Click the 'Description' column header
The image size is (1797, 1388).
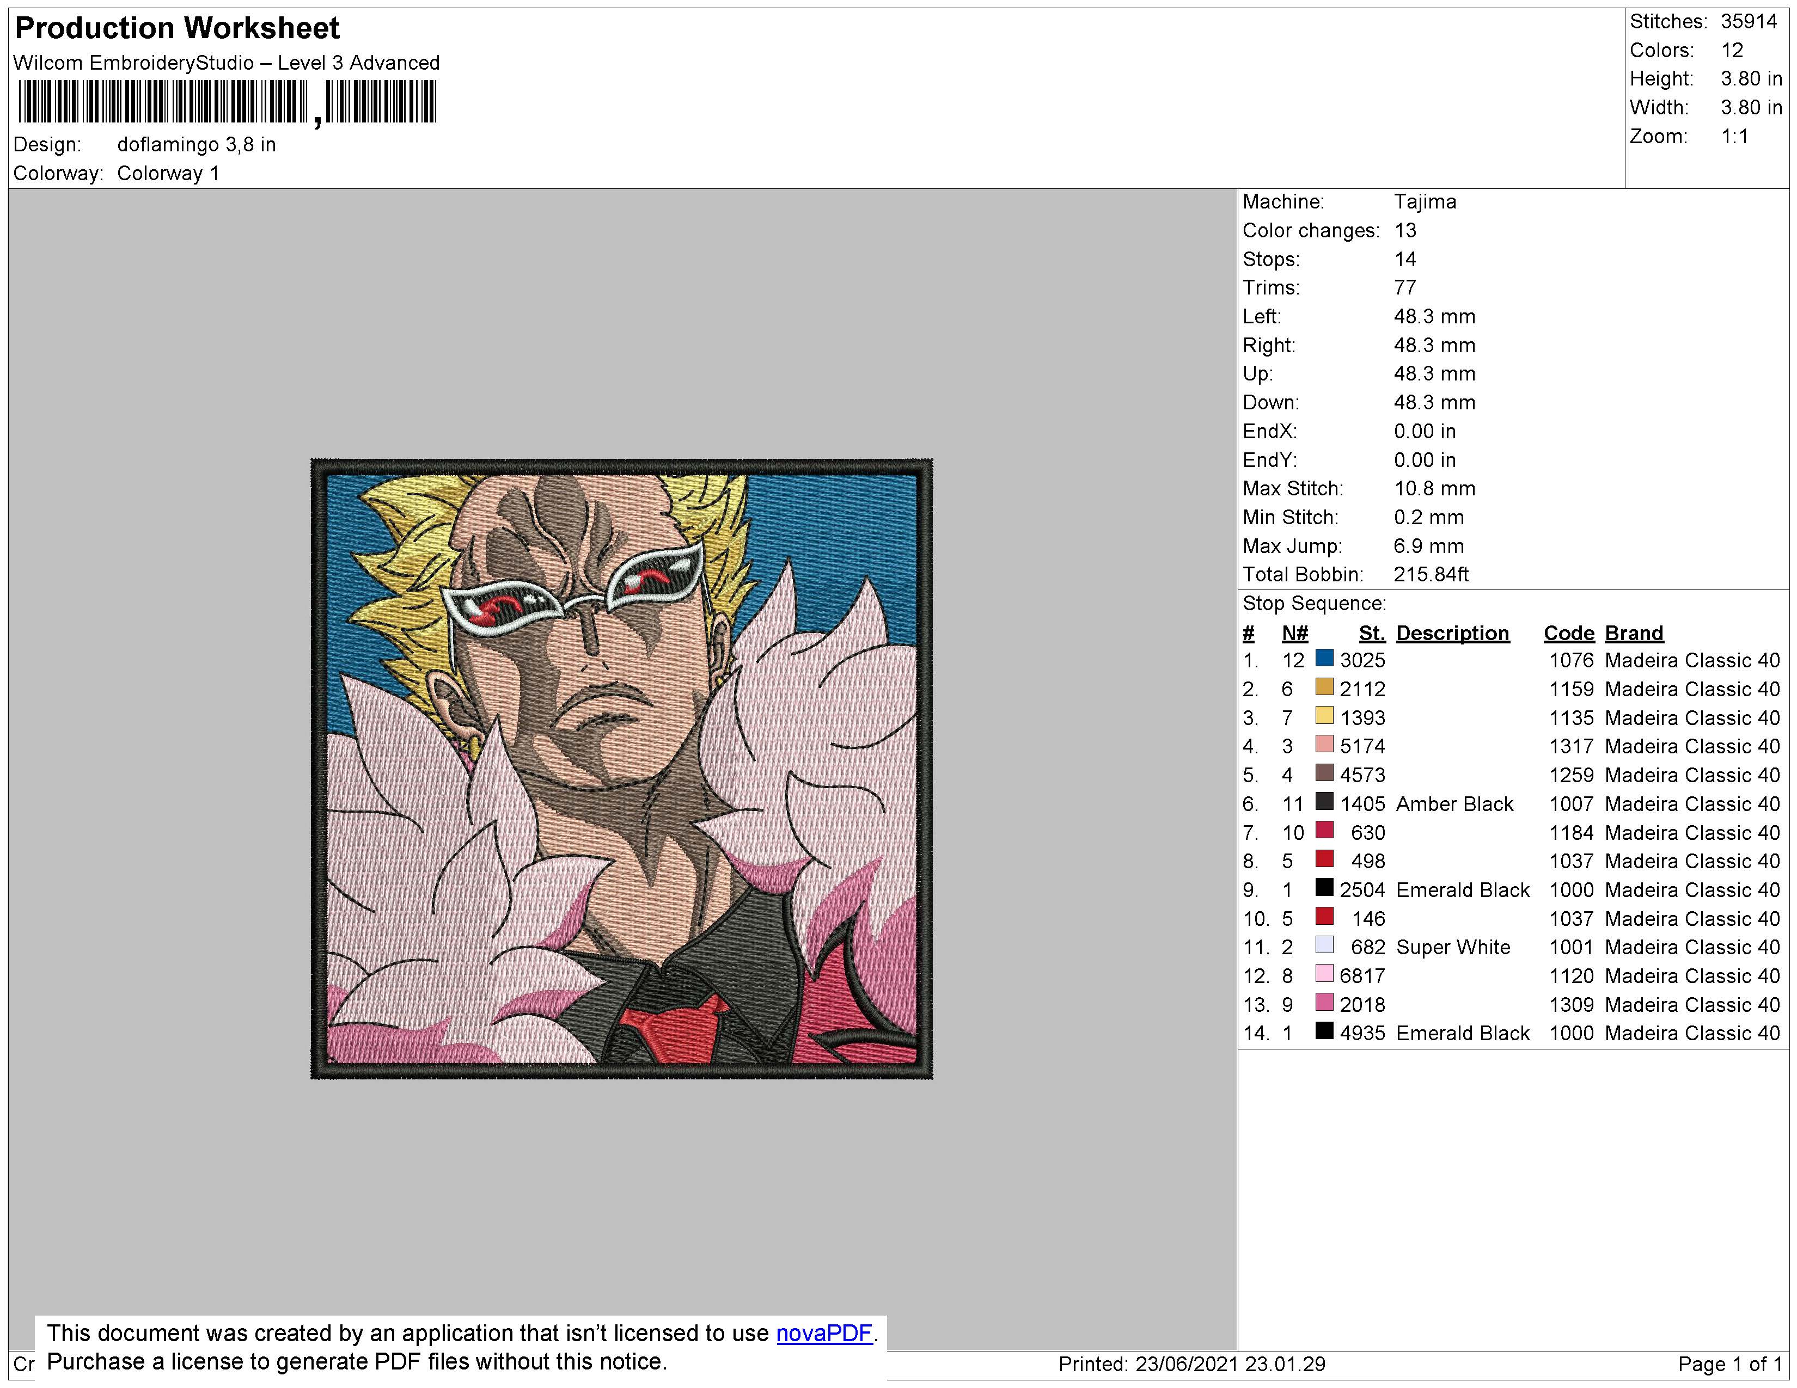click(x=1452, y=633)
